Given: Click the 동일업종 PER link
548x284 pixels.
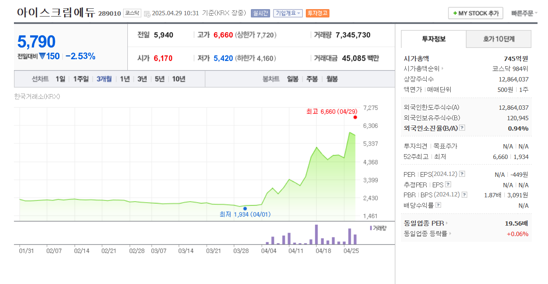Looking at the screenshot, I should (424, 223).
